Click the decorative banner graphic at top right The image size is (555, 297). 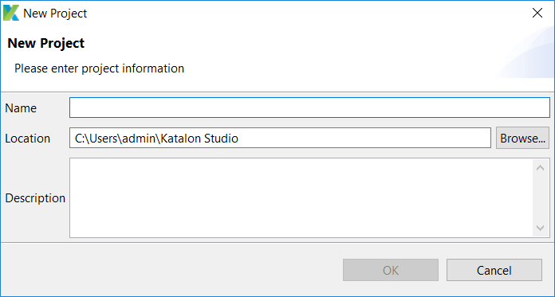[525, 53]
